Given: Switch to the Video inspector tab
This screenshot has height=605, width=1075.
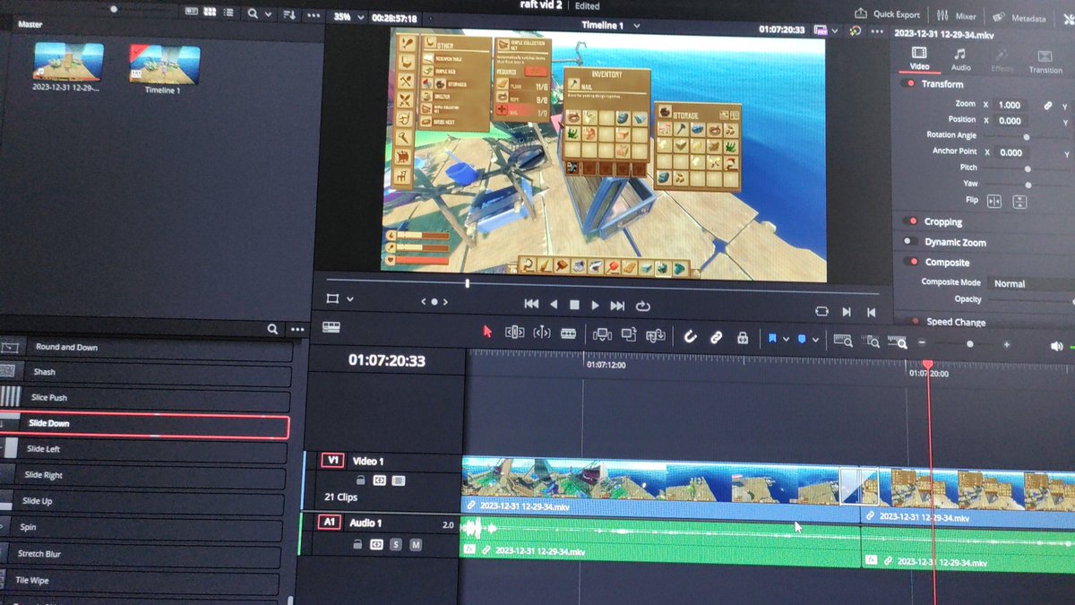Looking at the screenshot, I should coord(919,60).
